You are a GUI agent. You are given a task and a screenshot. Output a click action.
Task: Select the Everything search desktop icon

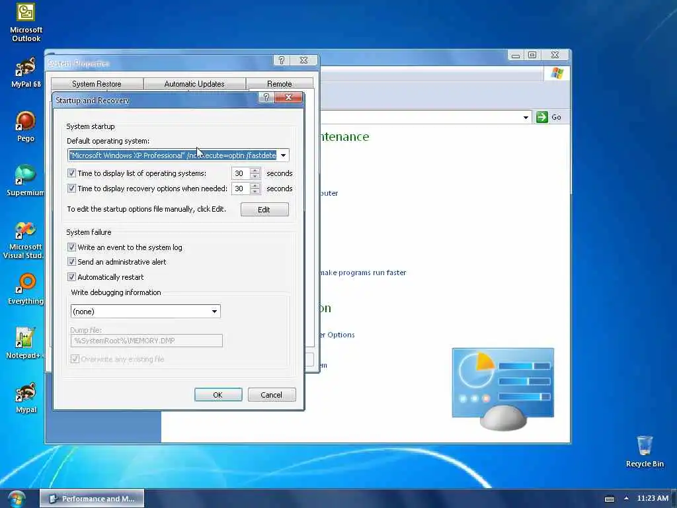[x=26, y=289]
